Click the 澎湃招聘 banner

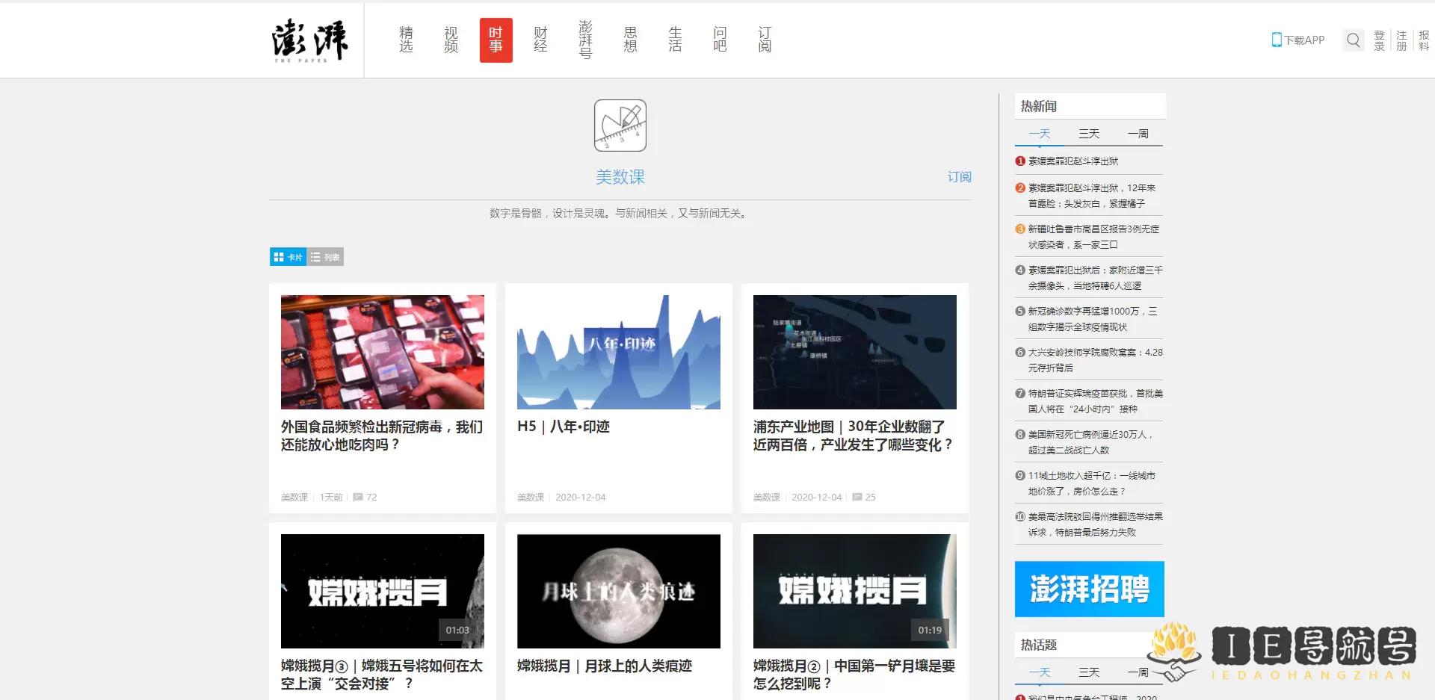pos(1089,589)
